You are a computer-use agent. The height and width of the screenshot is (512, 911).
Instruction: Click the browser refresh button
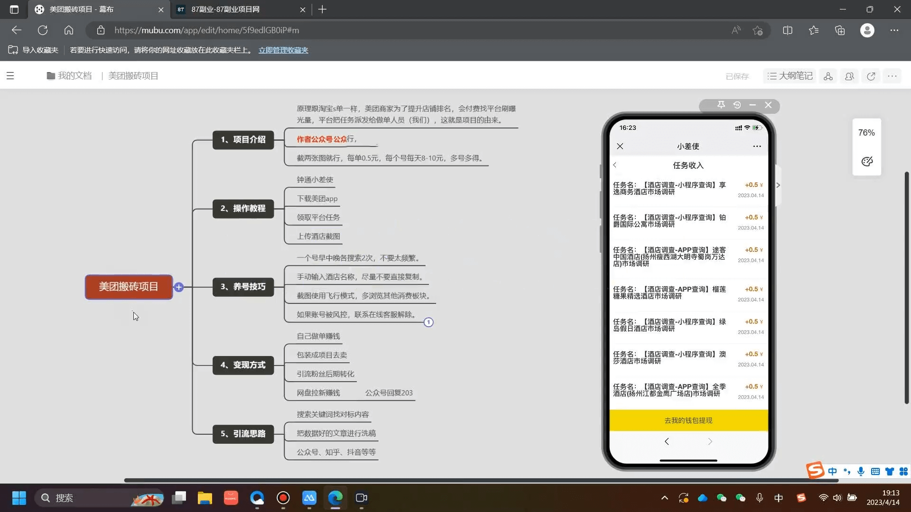pyautogui.click(x=43, y=30)
